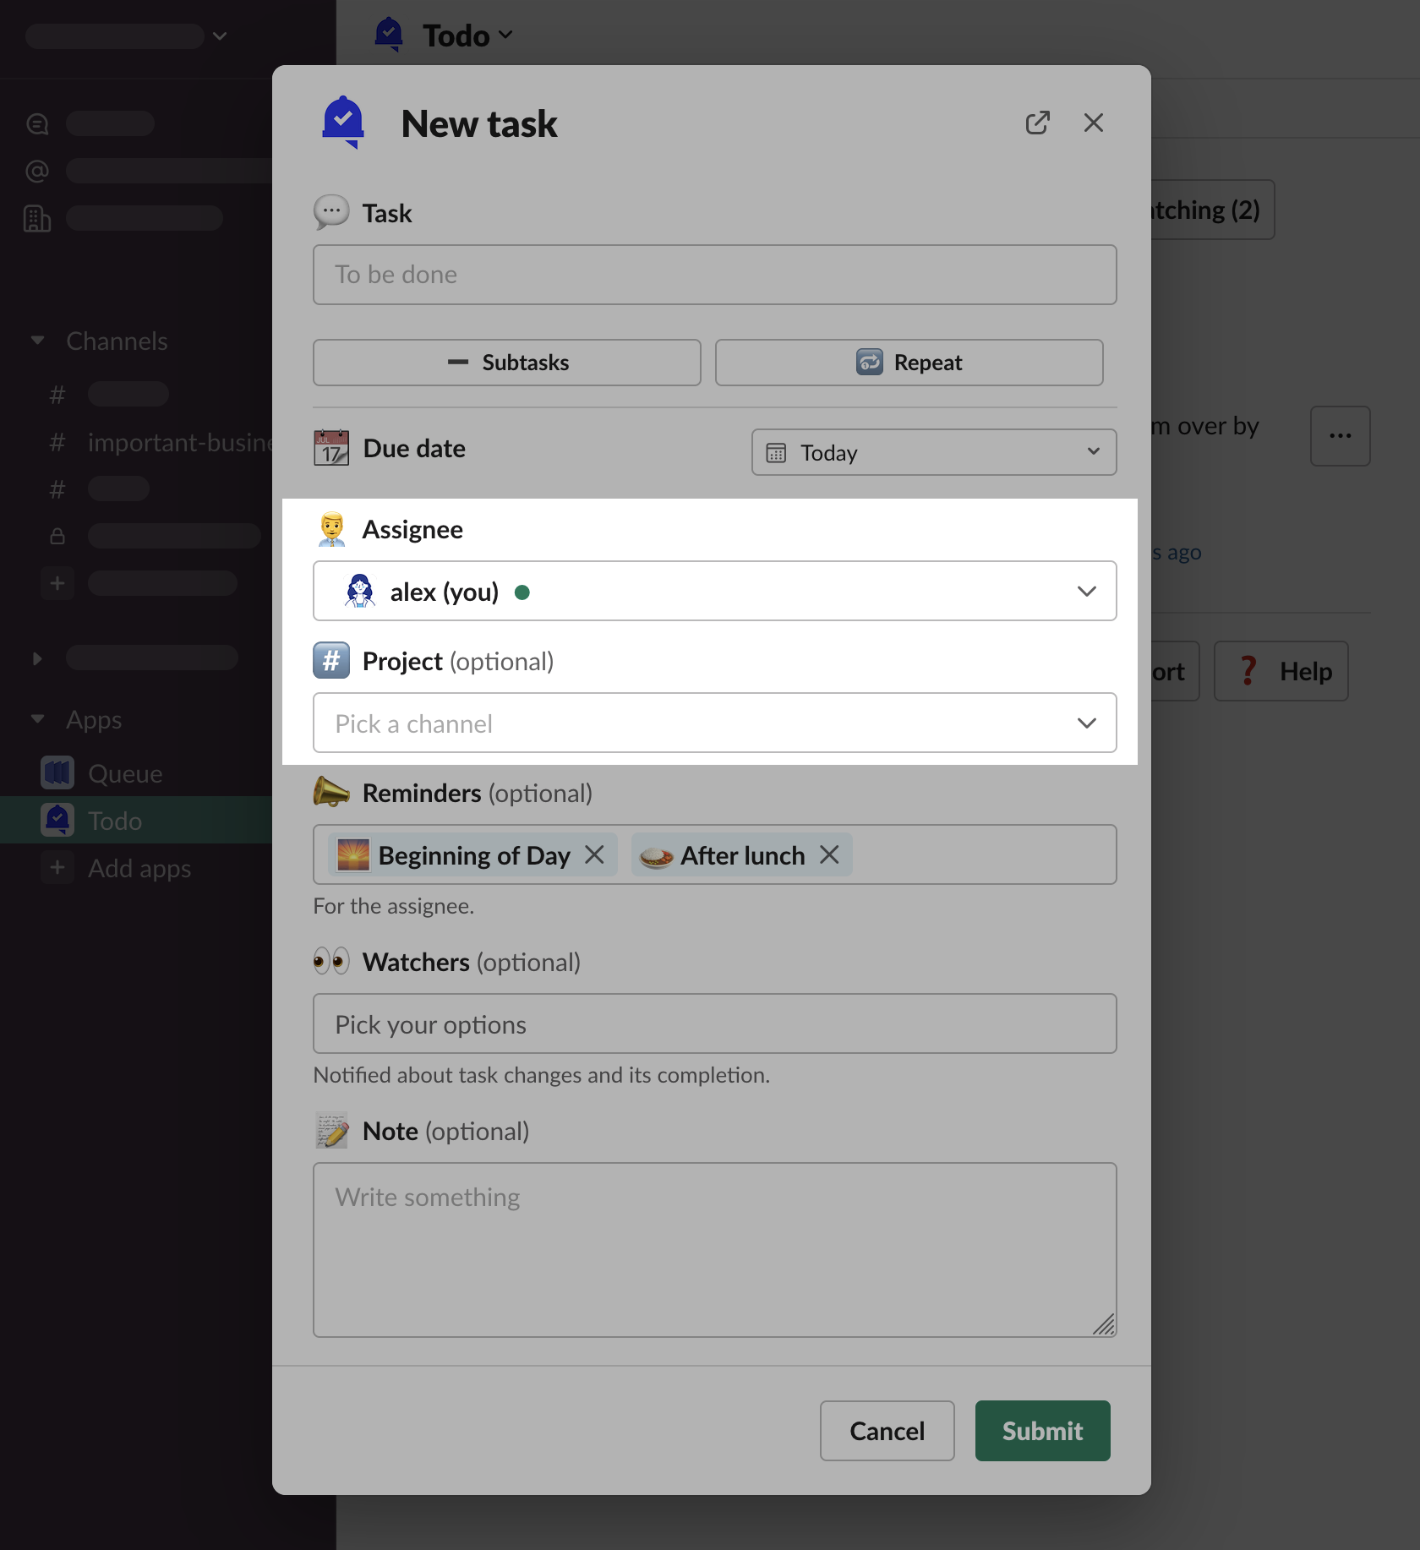Open the Due date Today dropdown

(933, 453)
